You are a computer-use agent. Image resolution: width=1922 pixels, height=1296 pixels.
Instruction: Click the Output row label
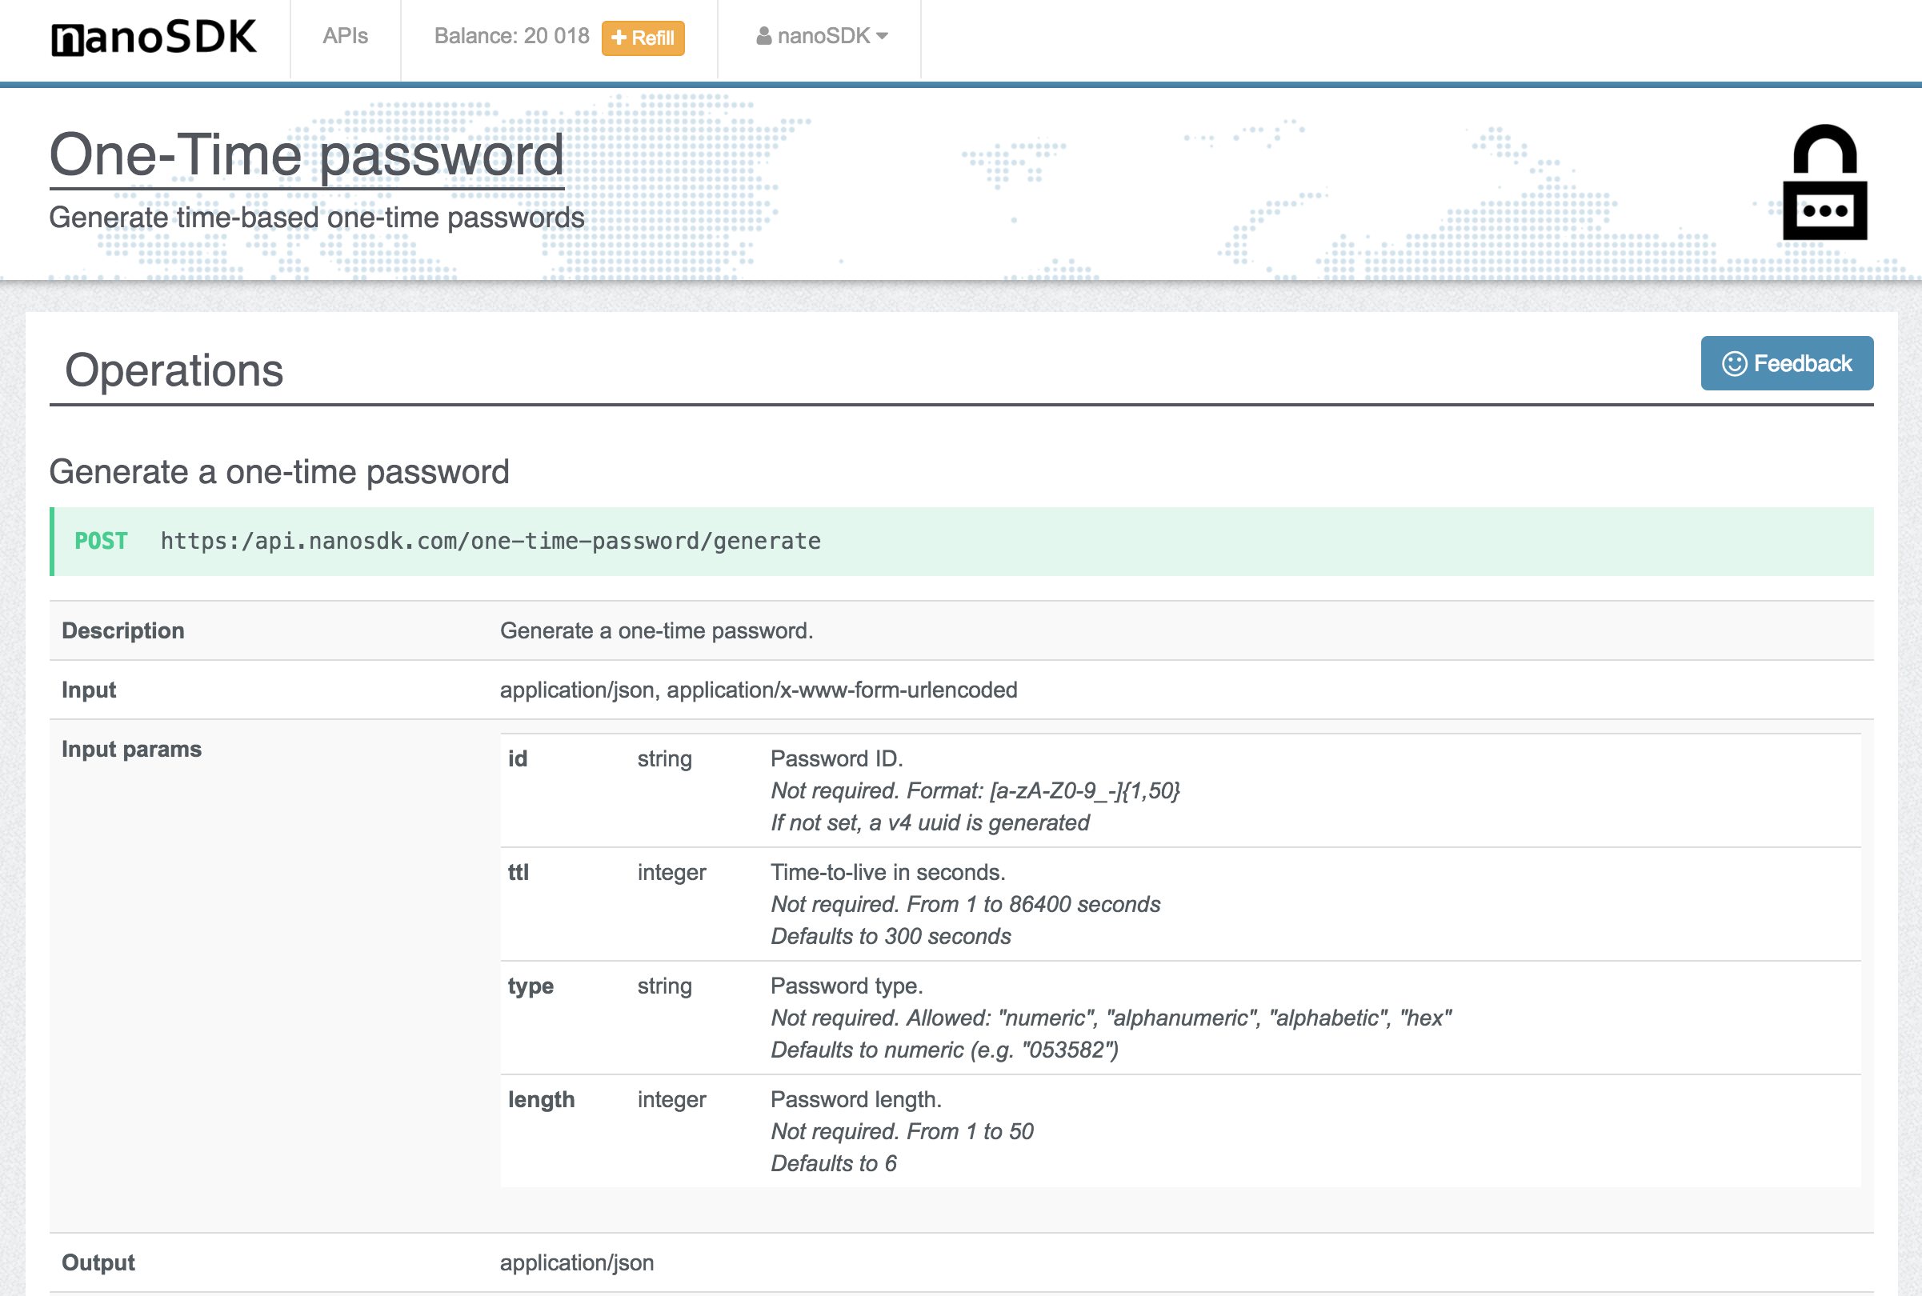(x=98, y=1262)
